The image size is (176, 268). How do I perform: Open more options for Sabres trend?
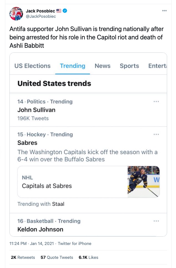point(156,134)
